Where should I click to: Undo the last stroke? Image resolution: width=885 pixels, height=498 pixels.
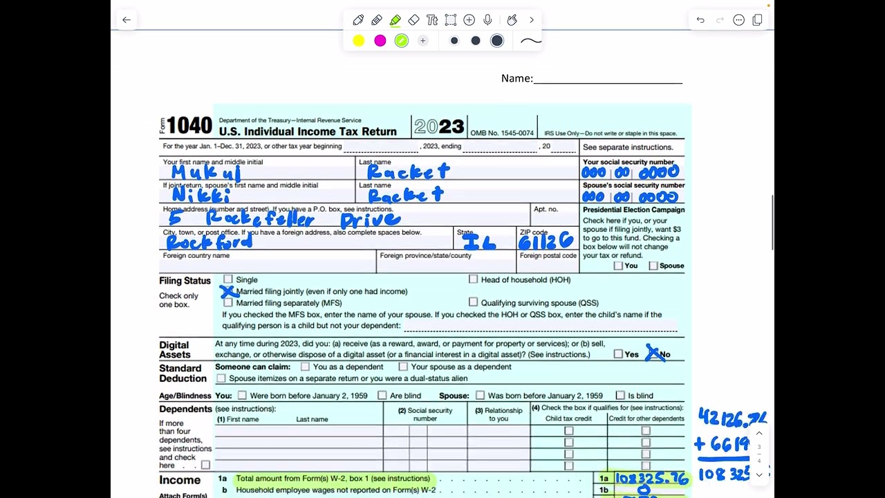700,20
